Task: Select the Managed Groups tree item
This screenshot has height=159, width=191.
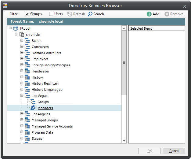Action: 45,120
